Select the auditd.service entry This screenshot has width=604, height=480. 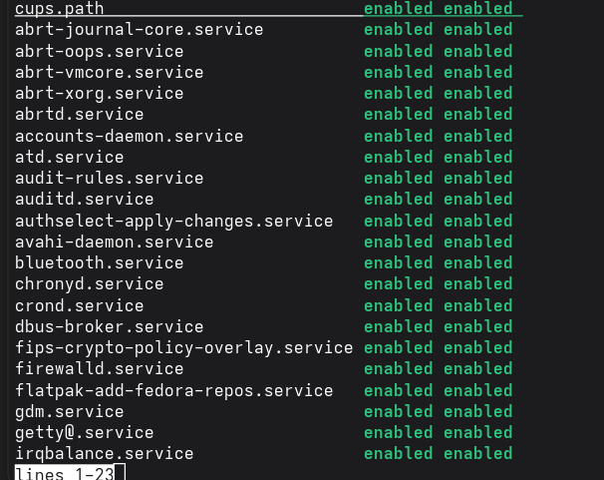tap(84, 200)
